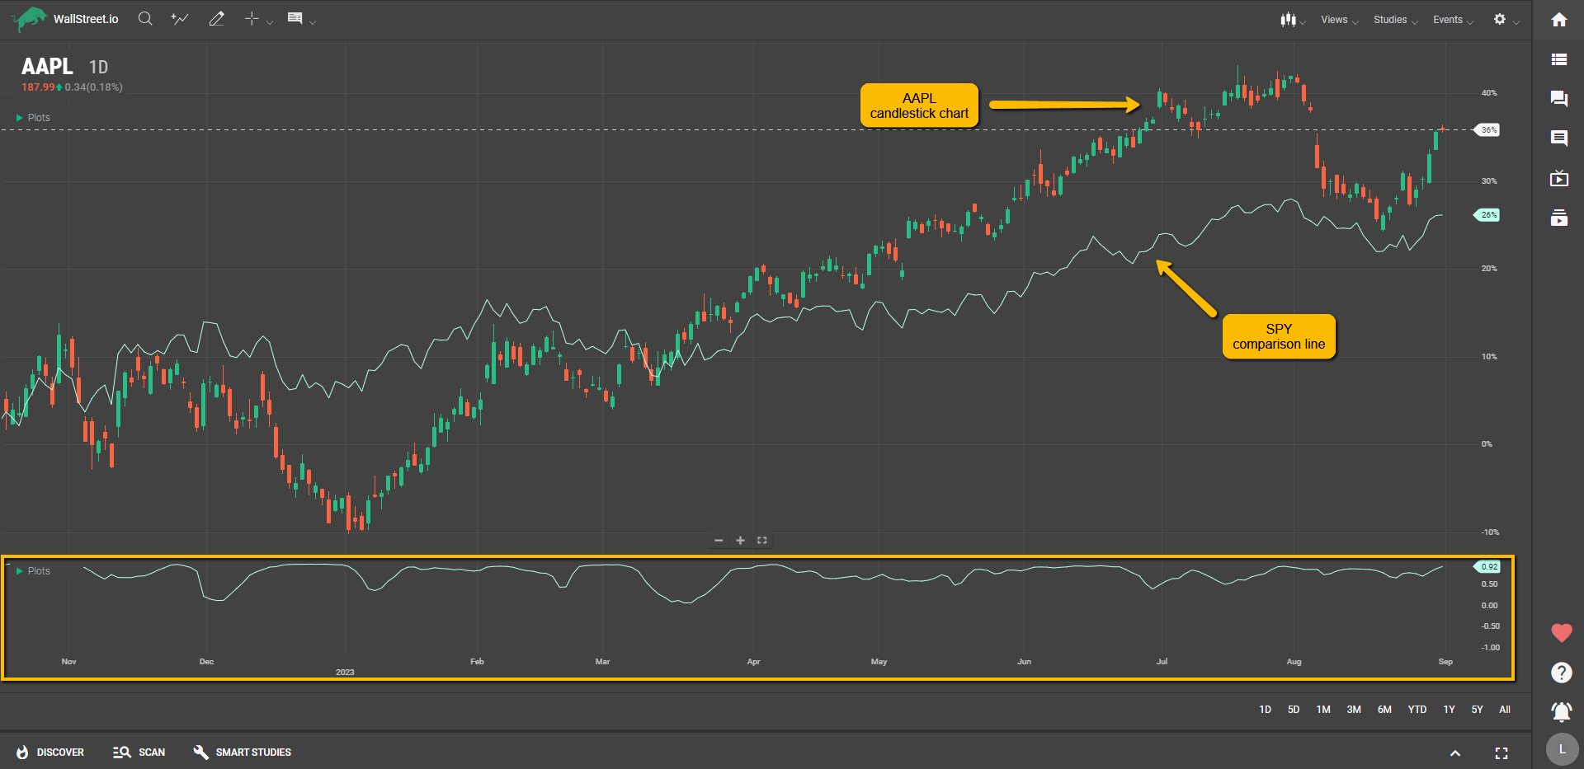Click the AAPL ticker symbol
Screen dimensions: 1584x769
(47, 66)
